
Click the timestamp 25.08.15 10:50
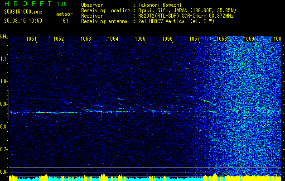pos(23,21)
